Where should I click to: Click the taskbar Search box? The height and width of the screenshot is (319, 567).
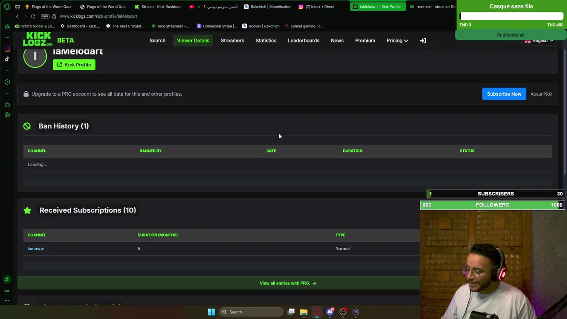pos(252,312)
